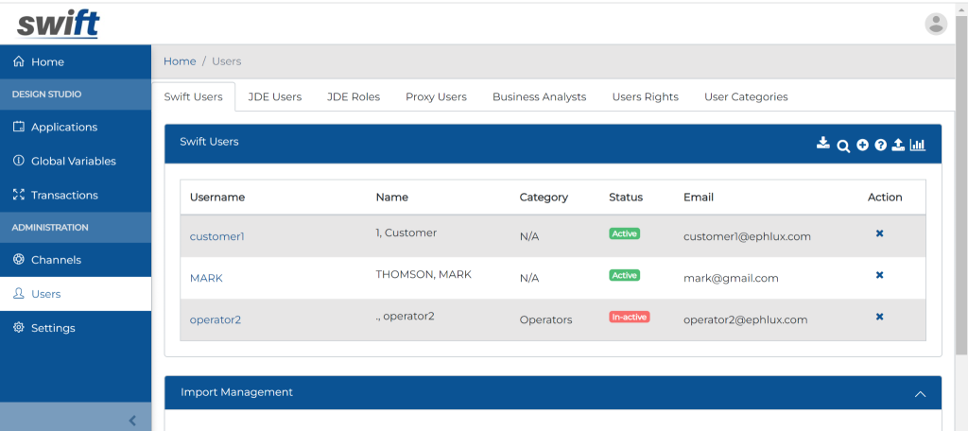
Task: Click the search magnifier icon
Action: point(843,146)
